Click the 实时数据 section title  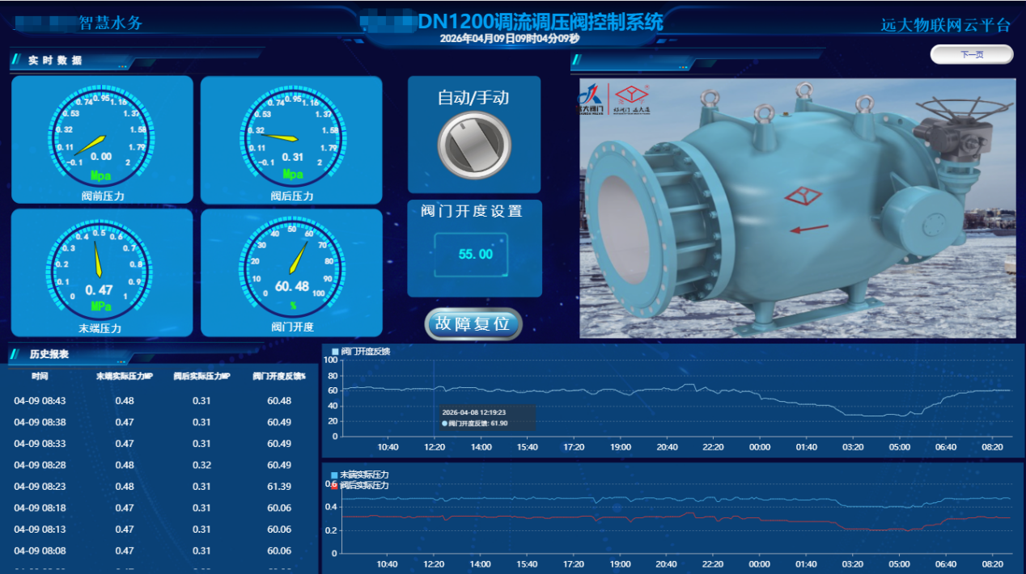[x=54, y=60]
